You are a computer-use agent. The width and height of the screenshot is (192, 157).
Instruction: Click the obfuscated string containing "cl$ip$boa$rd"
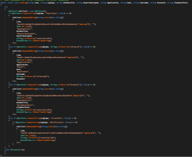44,95
